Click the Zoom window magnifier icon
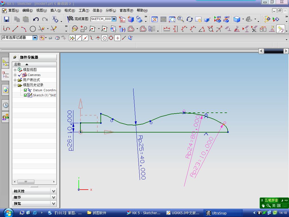Viewport: 289px width, 217px height. tap(172, 19)
